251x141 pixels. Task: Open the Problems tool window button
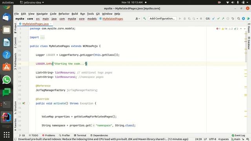(49, 136)
